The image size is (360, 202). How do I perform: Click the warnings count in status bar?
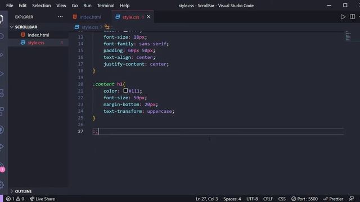point(20,199)
